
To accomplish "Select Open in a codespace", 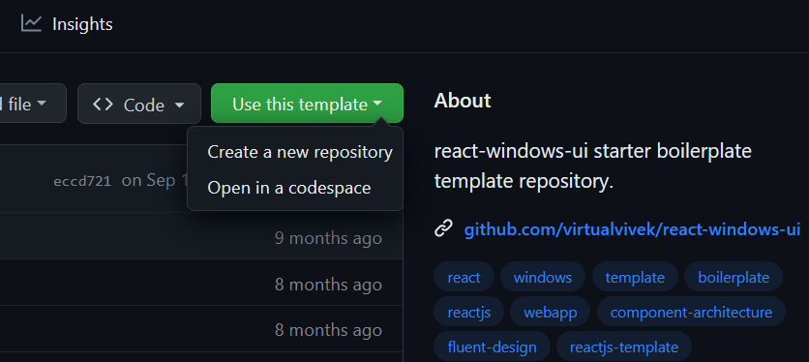I will 289,188.
